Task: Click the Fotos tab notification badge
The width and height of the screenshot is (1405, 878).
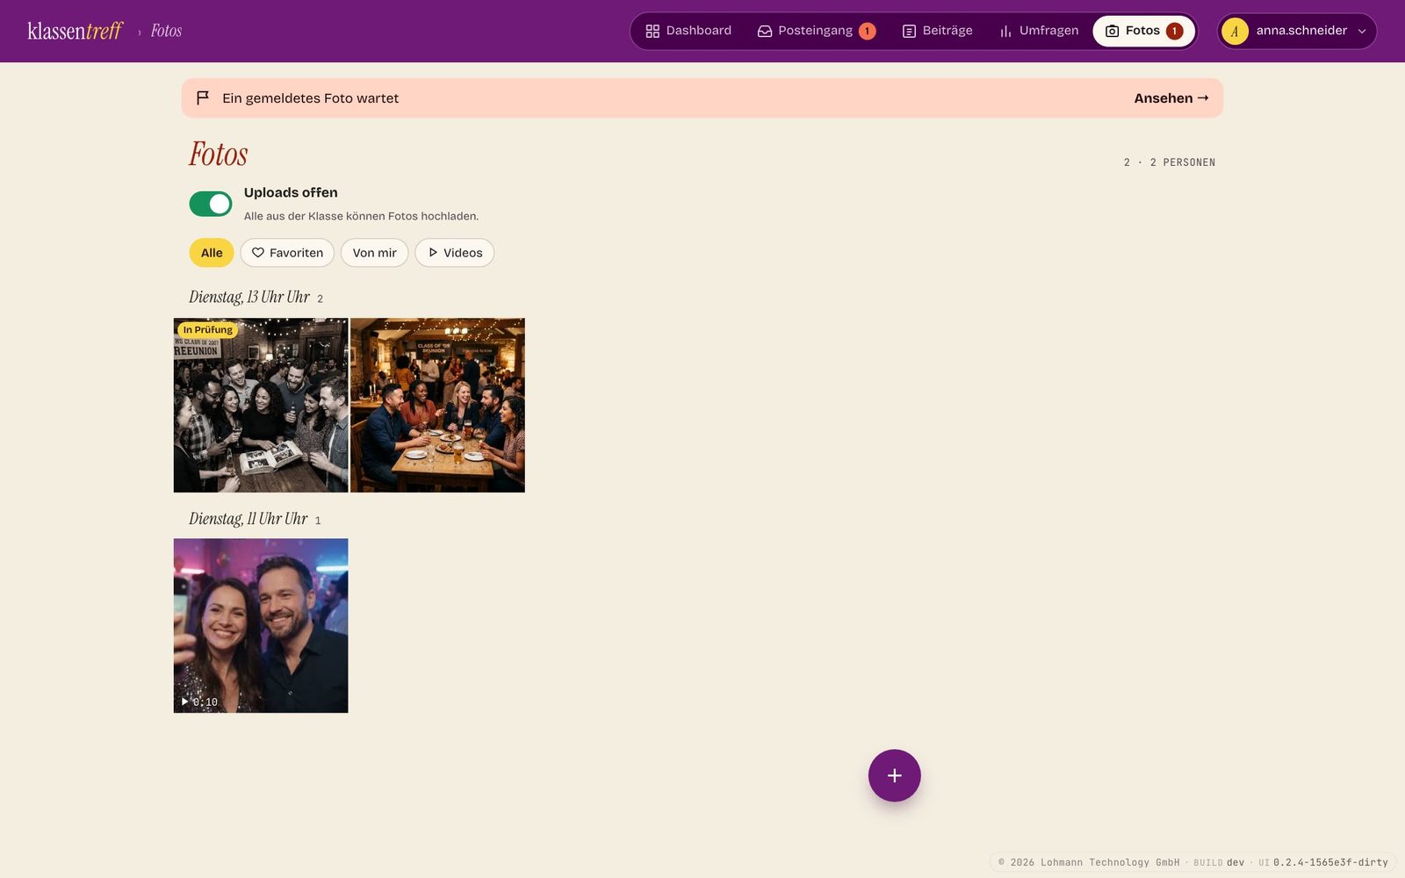Action: coord(1174,32)
